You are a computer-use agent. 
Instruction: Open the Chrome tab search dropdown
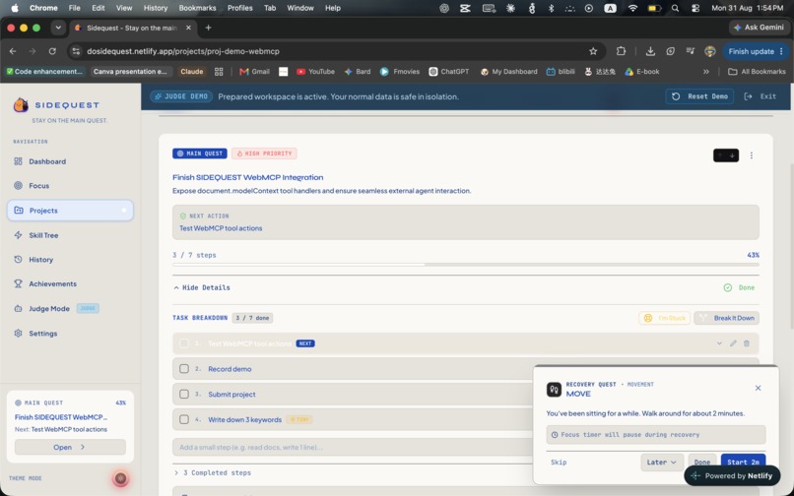[58, 28]
